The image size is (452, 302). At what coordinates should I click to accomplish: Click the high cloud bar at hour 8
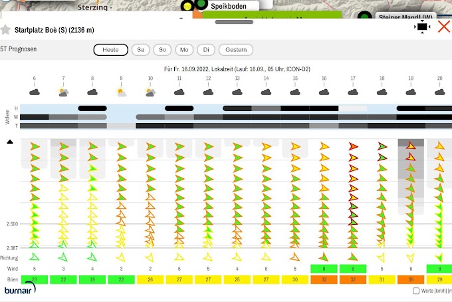tap(92, 108)
